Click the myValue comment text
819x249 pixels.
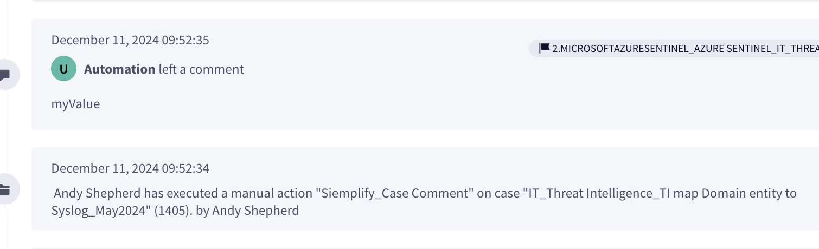[x=75, y=104]
